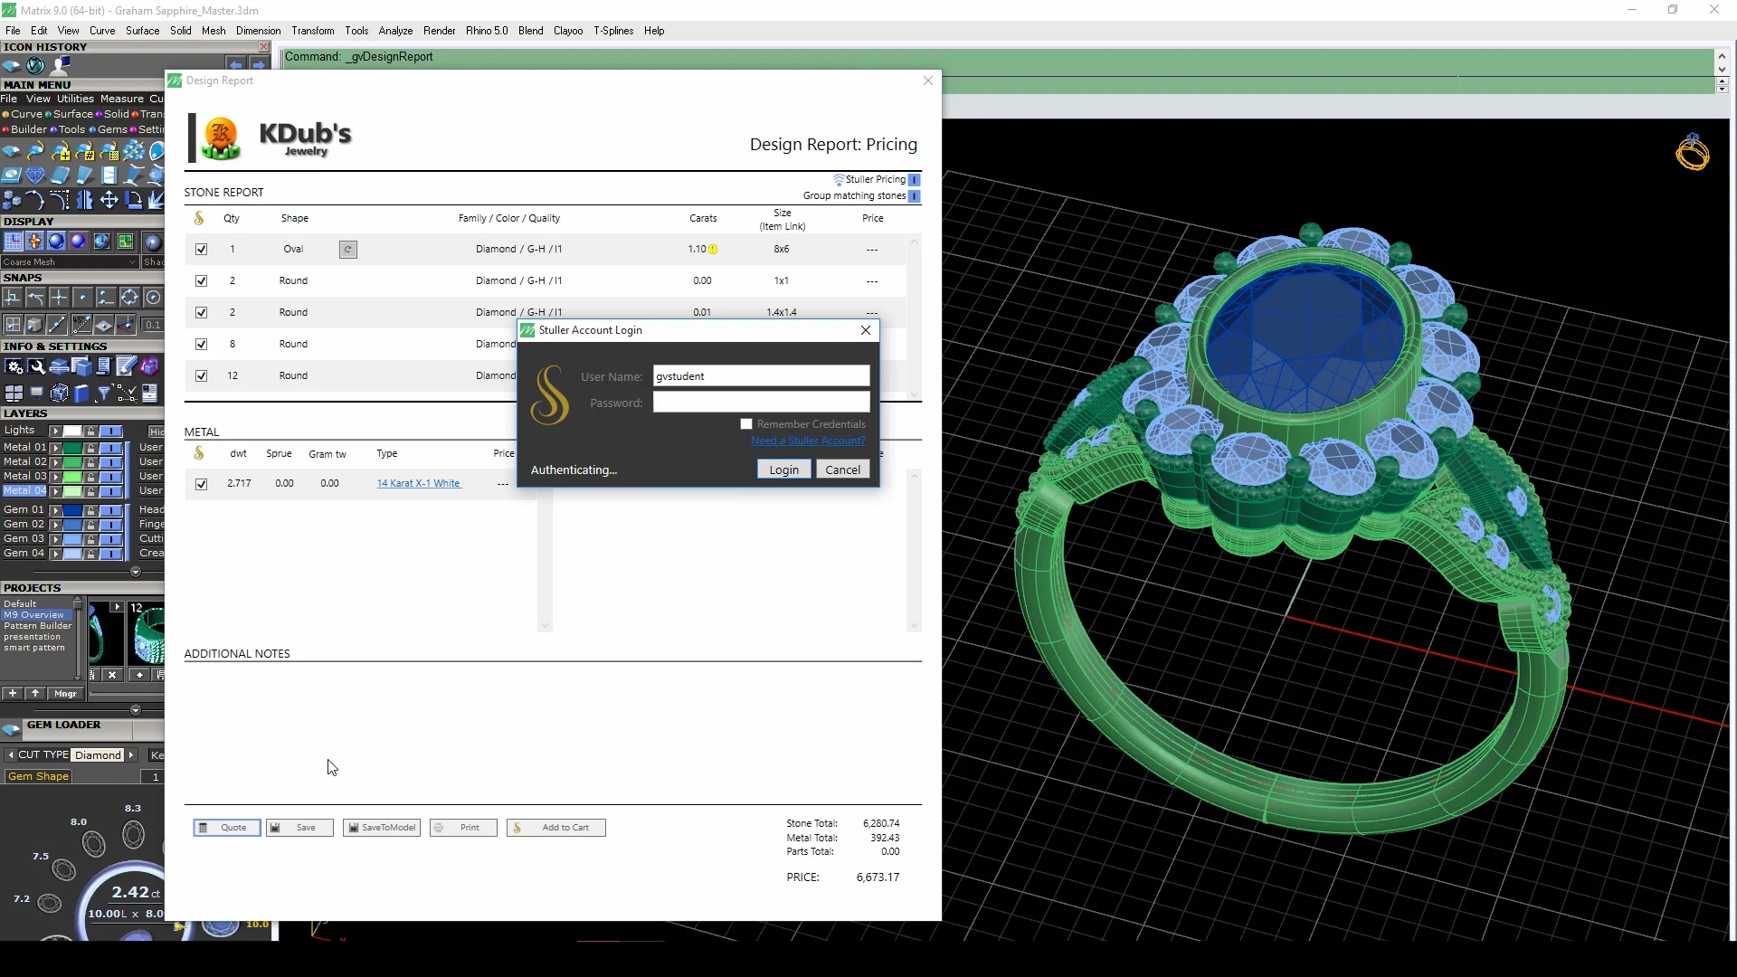
Task: Click the Password input field
Action: [x=761, y=402]
